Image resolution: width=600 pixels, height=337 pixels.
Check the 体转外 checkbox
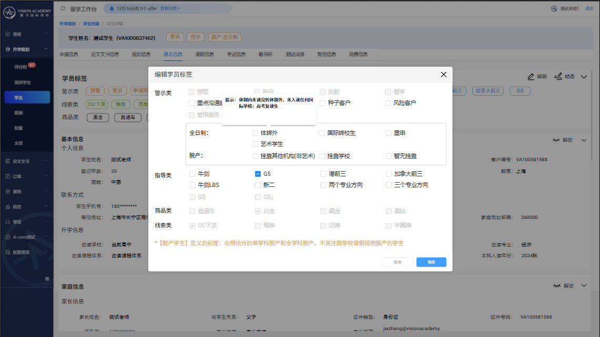255,133
